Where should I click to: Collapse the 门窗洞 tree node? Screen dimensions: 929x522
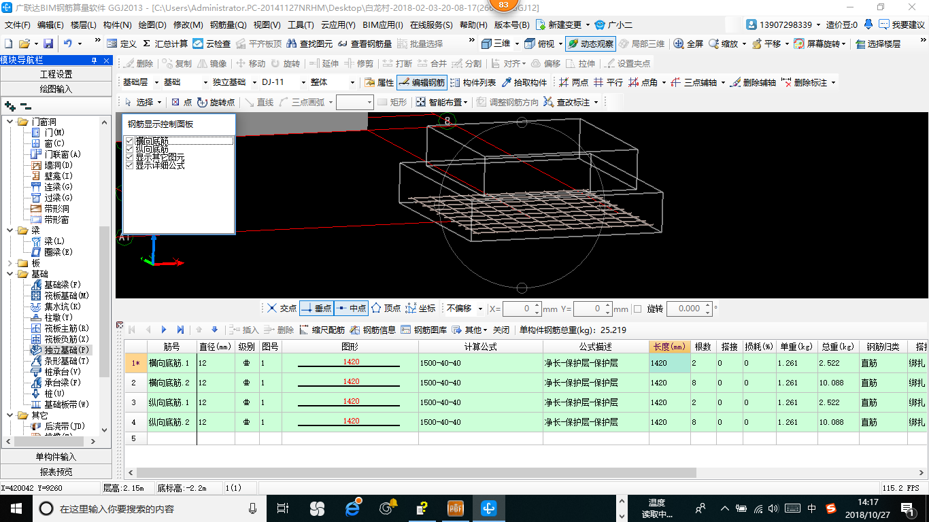pyautogui.click(x=10, y=122)
